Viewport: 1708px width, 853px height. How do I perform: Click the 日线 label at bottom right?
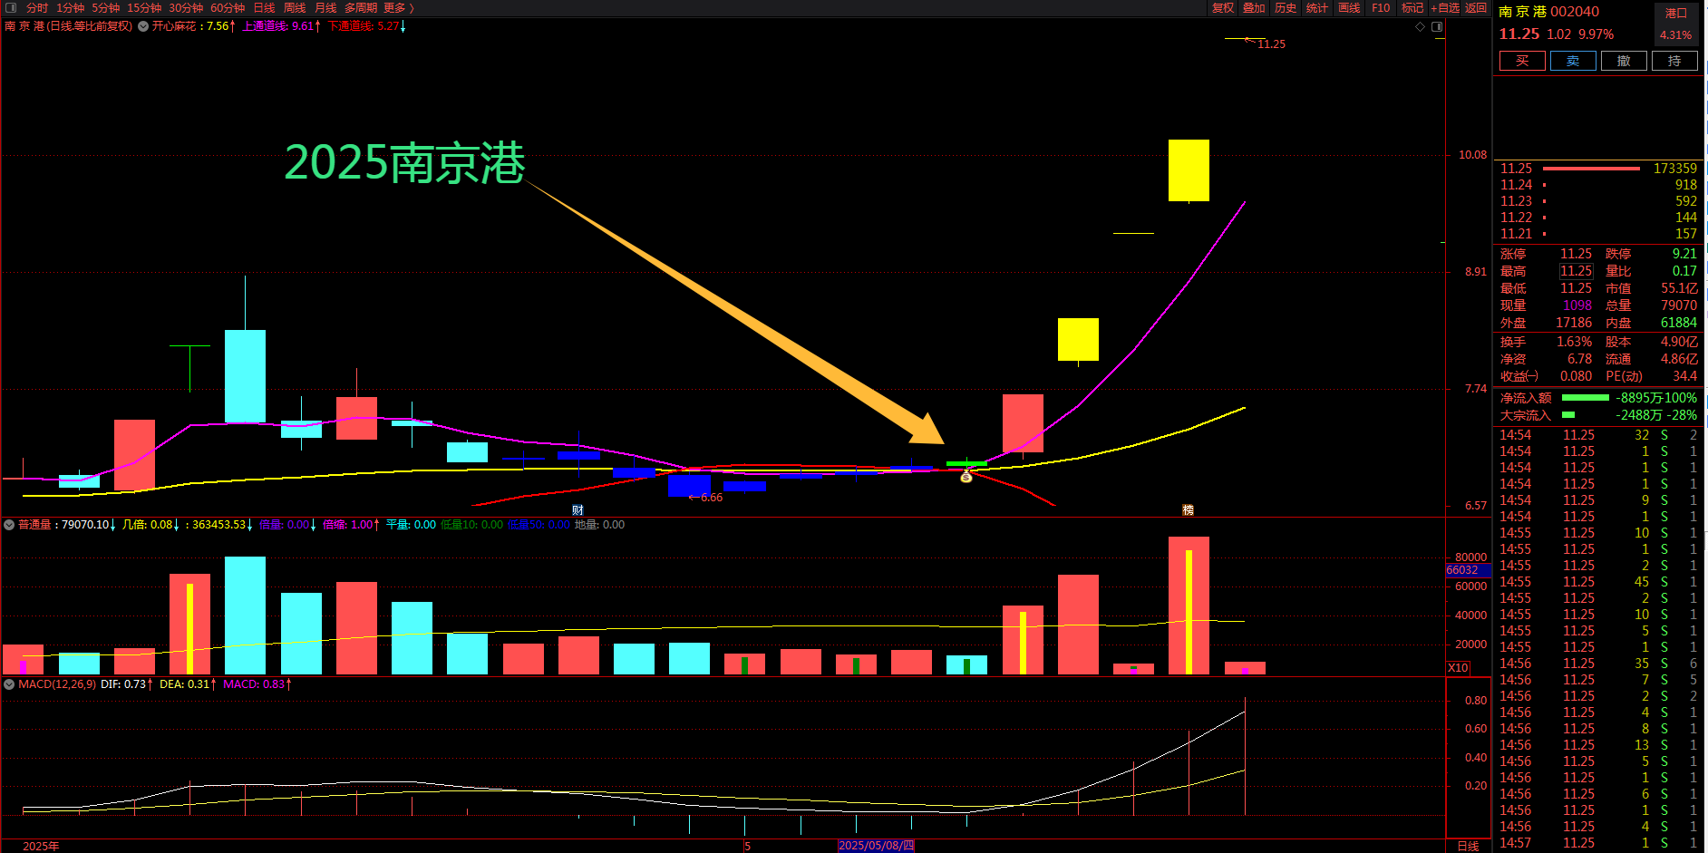click(1468, 846)
